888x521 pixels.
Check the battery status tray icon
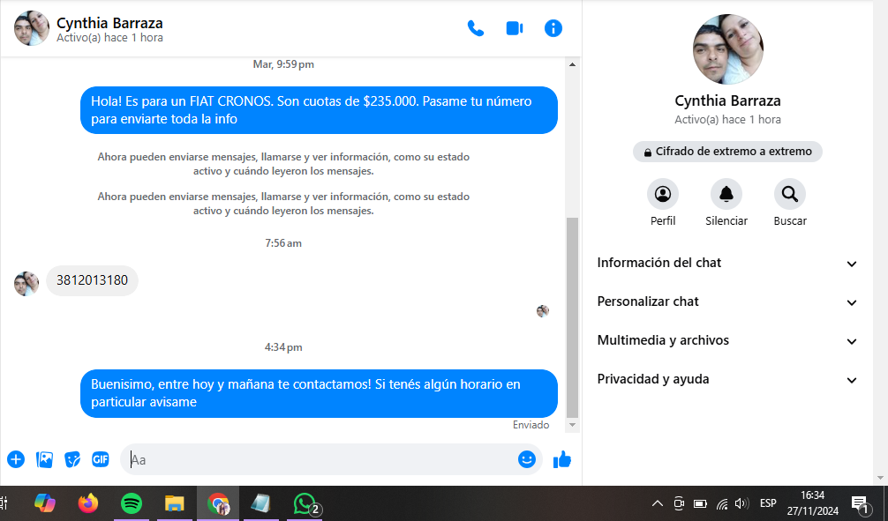[701, 503]
